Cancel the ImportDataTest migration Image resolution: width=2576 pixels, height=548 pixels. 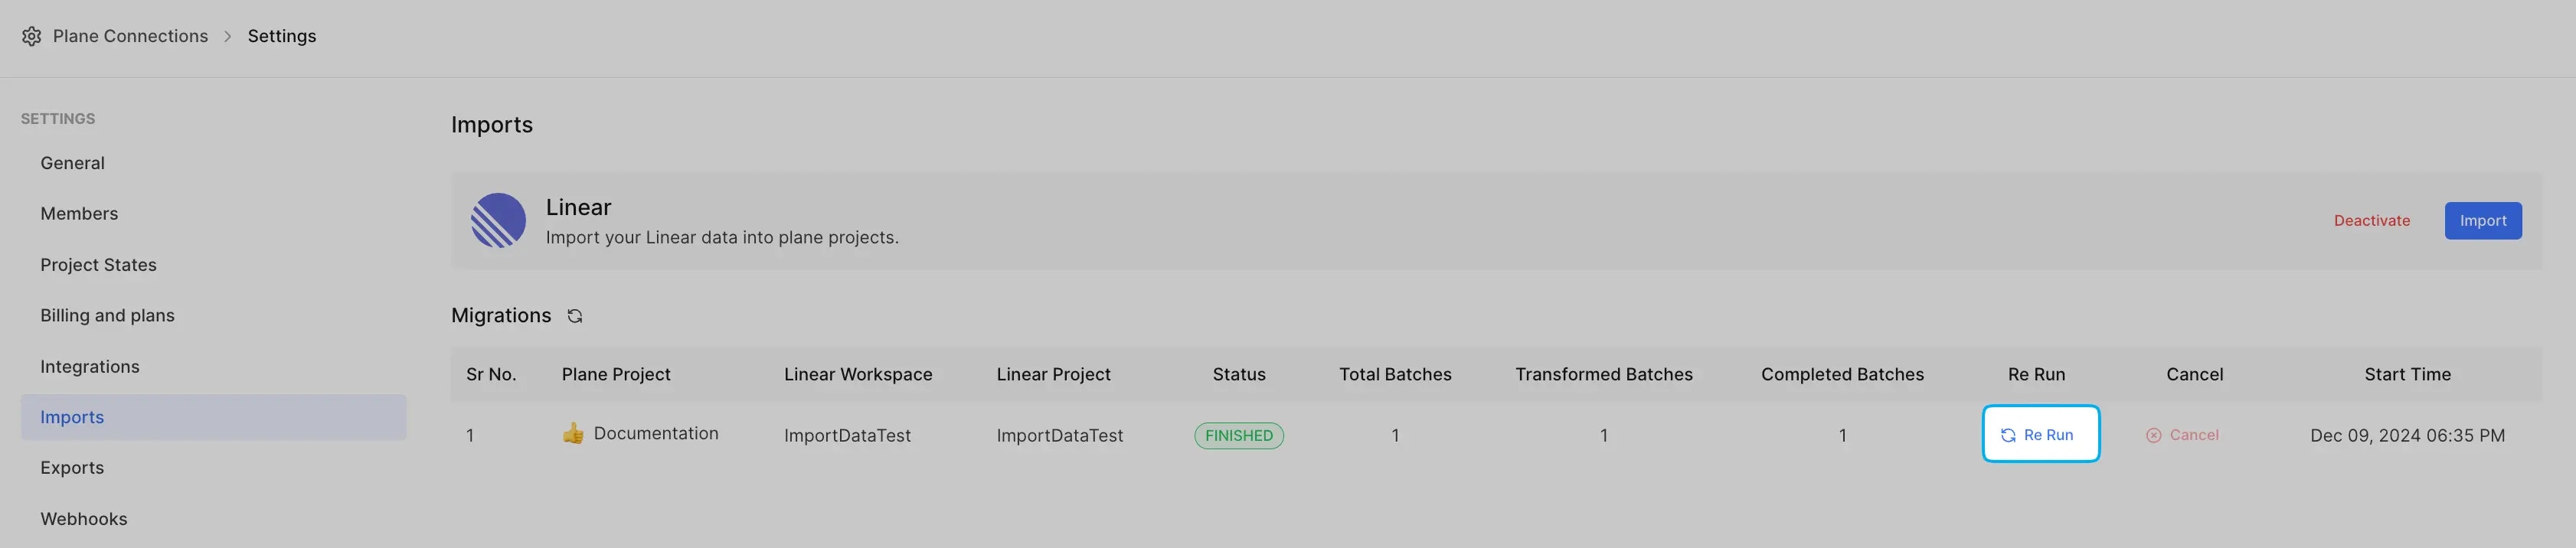pos(2182,435)
